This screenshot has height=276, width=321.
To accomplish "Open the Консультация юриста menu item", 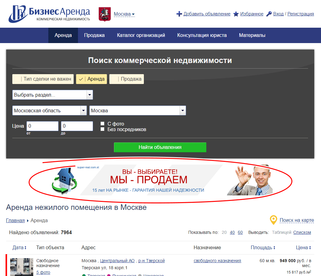I will 202,35.
